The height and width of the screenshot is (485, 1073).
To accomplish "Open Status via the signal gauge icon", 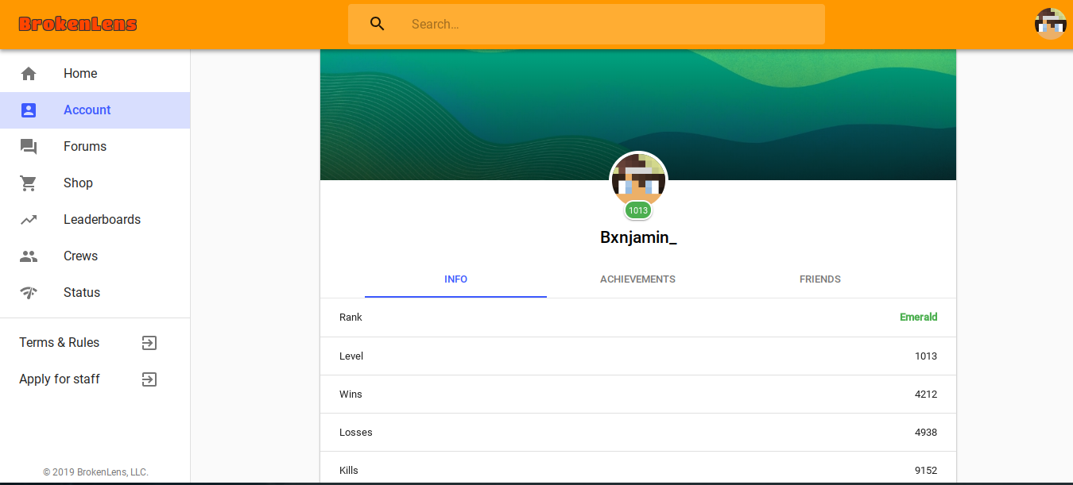I will click(x=29, y=293).
